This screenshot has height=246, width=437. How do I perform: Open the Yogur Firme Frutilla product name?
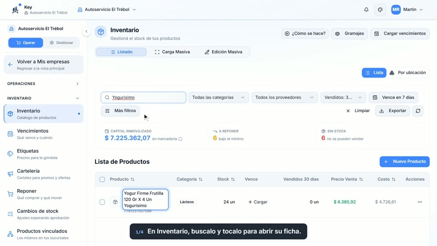coord(145,200)
